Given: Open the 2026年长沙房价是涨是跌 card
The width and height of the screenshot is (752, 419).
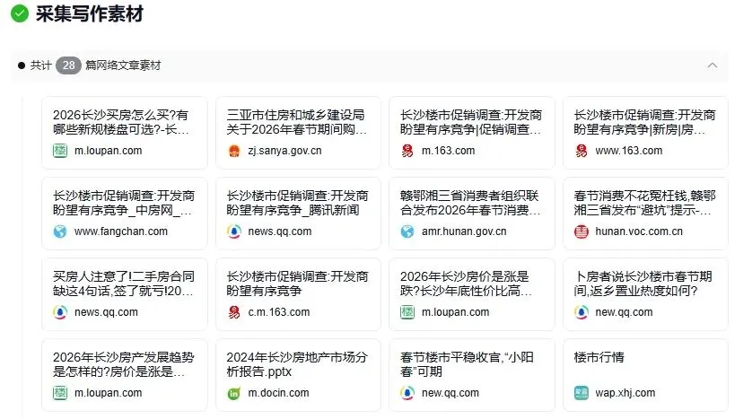Looking at the screenshot, I should [x=472, y=294].
